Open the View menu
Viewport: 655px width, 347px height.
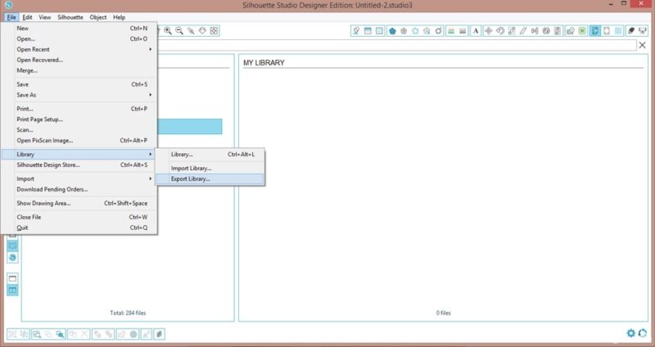pyautogui.click(x=45, y=17)
